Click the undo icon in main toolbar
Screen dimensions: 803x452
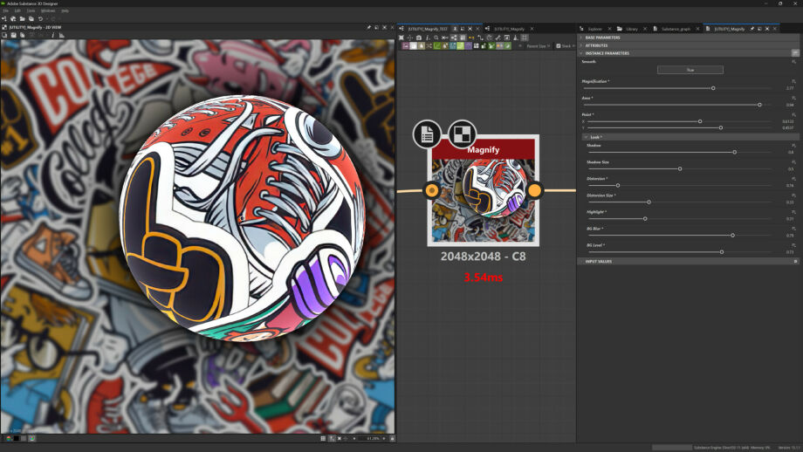coord(40,19)
